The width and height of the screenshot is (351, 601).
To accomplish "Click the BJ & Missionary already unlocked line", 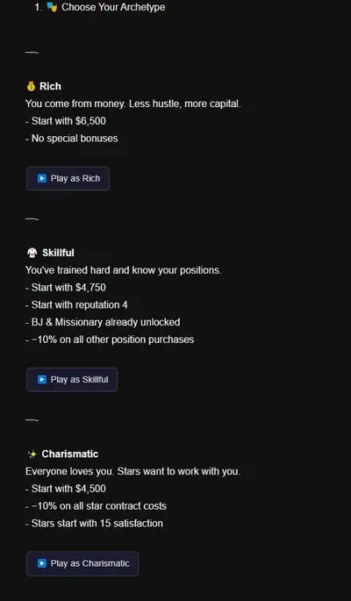I will click(x=103, y=322).
